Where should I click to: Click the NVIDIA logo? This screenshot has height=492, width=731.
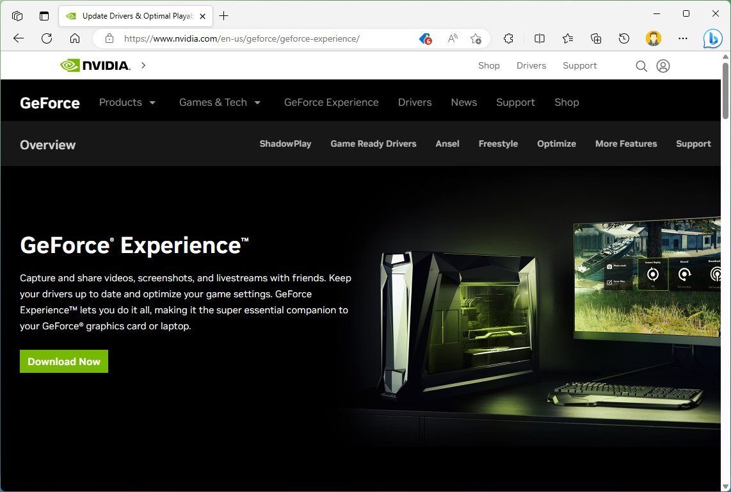coord(95,65)
